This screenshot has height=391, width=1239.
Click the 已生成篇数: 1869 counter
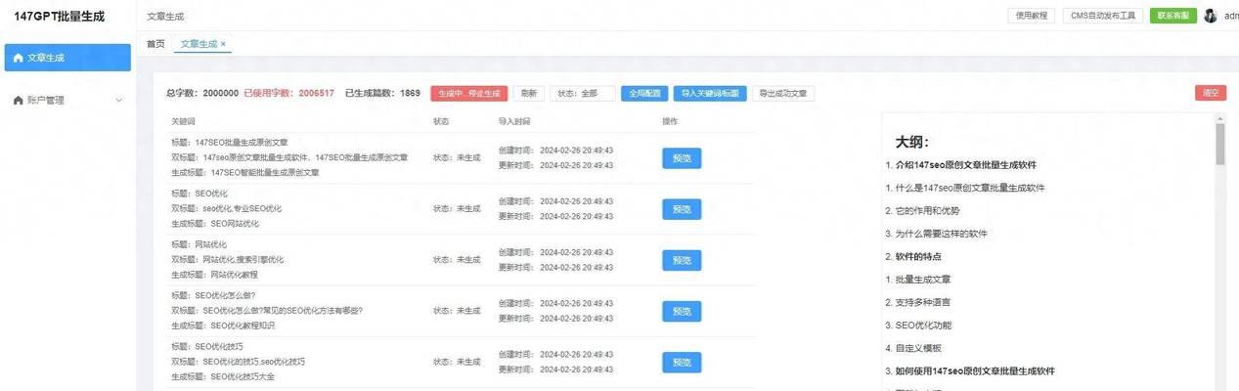coord(382,94)
